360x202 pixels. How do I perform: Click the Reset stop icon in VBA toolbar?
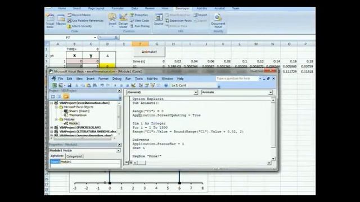127,85
